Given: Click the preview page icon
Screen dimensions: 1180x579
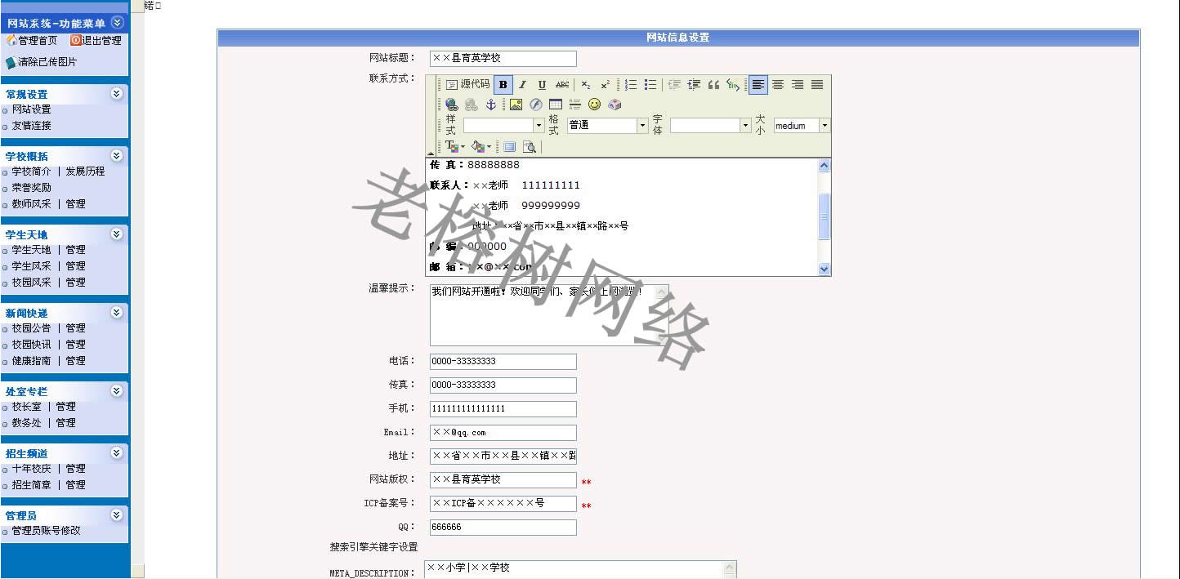Looking at the screenshot, I should coord(530,147).
